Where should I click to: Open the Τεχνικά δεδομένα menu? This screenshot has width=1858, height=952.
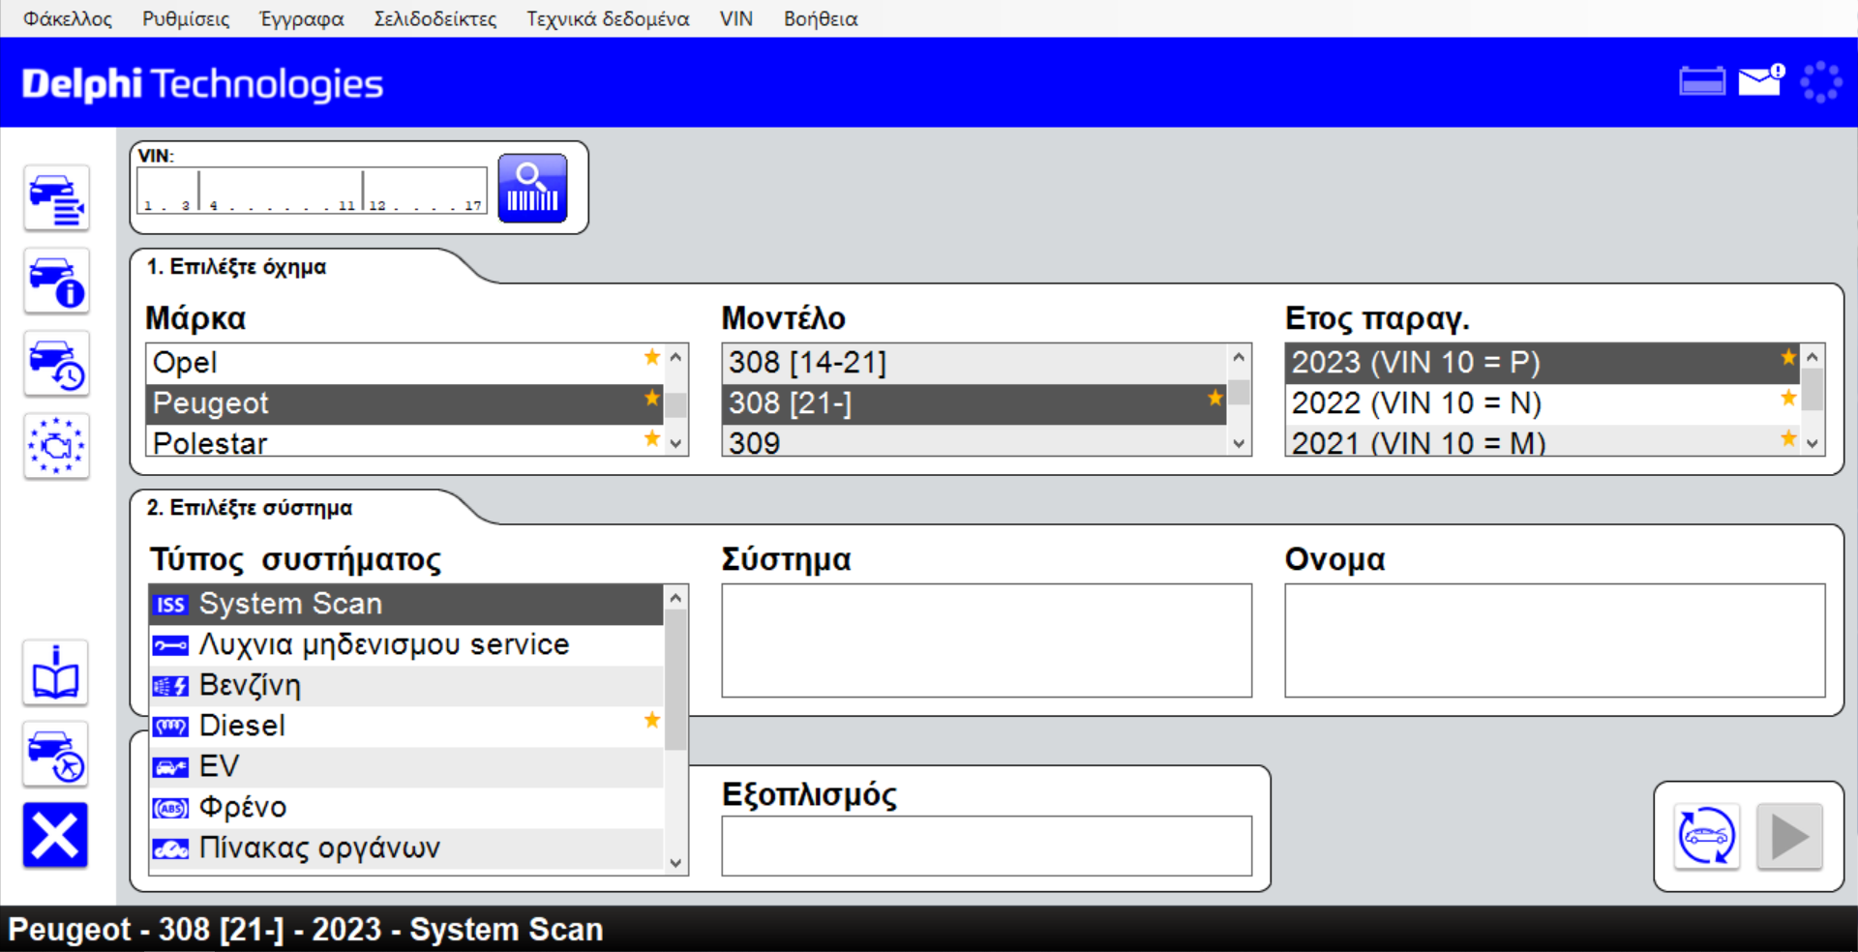608,18
